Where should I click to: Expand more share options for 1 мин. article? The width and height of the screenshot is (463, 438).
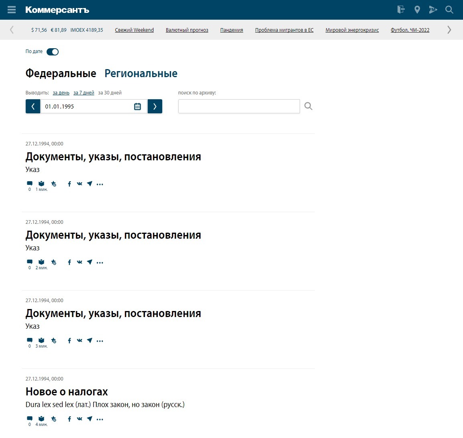click(x=100, y=184)
